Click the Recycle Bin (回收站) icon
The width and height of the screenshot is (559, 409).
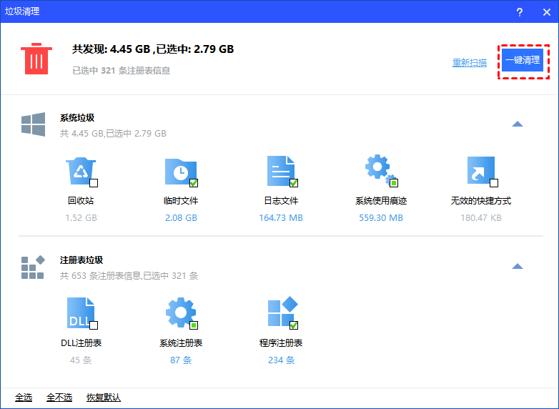coord(79,171)
